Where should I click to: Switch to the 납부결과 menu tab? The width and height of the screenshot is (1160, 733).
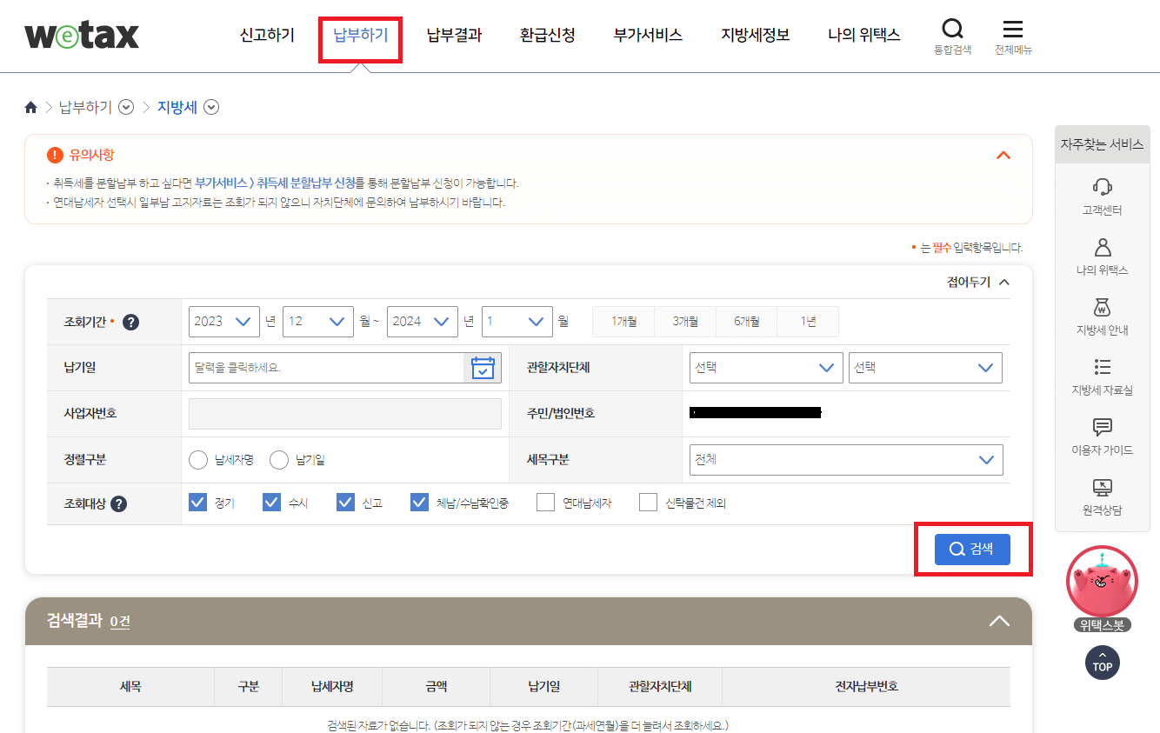[x=453, y=34]
